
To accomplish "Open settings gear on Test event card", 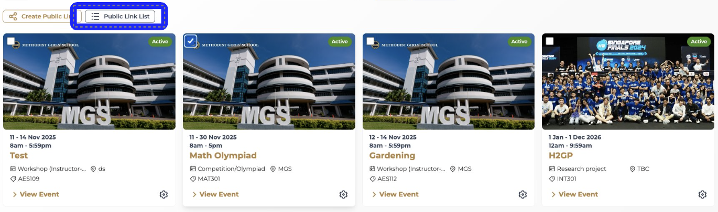I will click(x=164, y=195).
